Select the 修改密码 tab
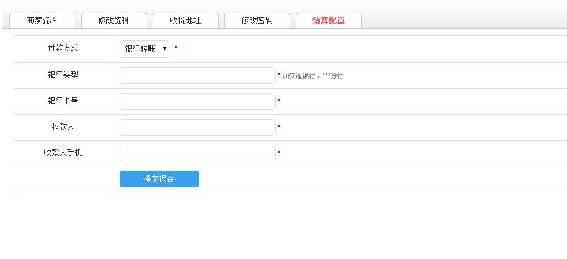The image size is (567, 259). [257, 20]
